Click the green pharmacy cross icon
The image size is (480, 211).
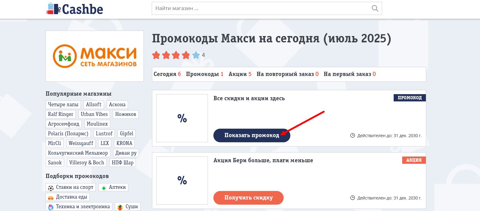[x=104, y=188]
